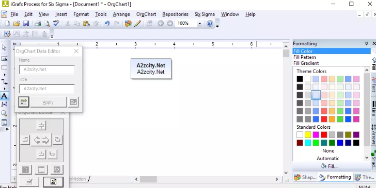Expand second toolbar overflow options arrow
This screenshot has width=376, height=188.
click(x=52, y=37)
